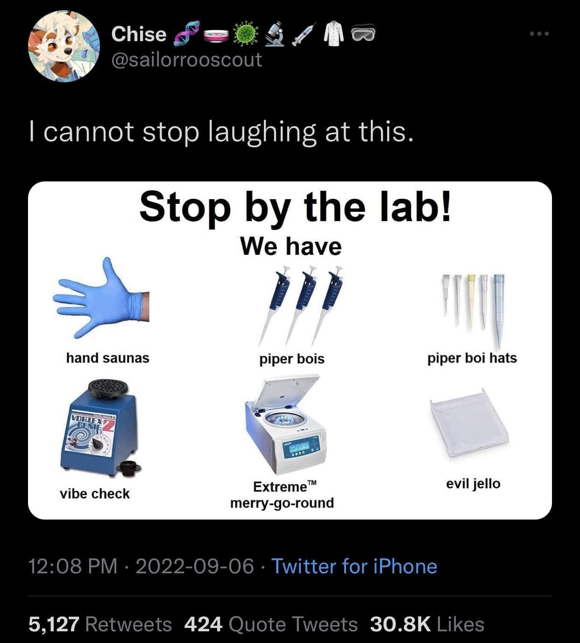Click the 12:08 PM tweet timestamp
Image resolution: width=580 pixels, height=643 pixels.
click(x=73, y=566)
